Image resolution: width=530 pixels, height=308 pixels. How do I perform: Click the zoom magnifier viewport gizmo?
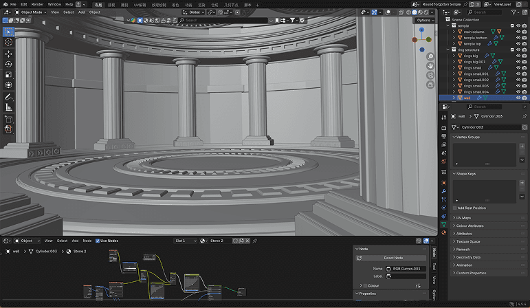tap(430, 57)
